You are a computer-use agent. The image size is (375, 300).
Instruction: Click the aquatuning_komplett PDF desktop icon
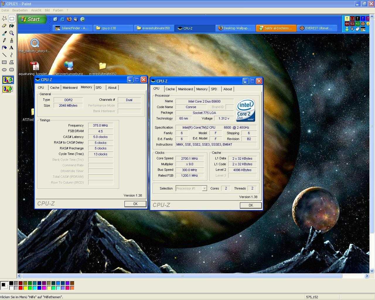34,68
